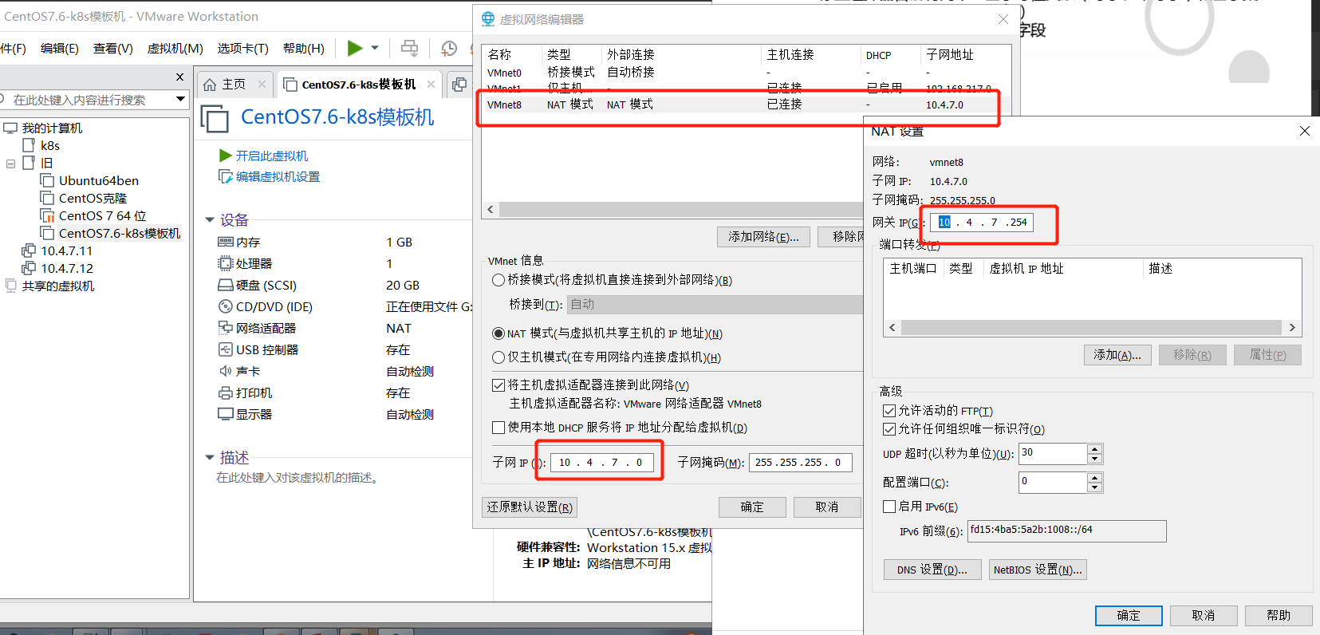This screenshot has height=635, width=1320.
Task: Collapse the 设备 section triangle
Action: (x=210, y=220)
